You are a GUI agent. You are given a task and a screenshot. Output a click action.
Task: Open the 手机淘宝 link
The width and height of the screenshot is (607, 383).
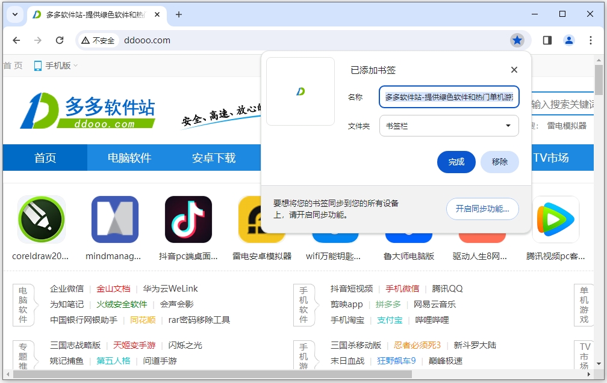pos(347,320)
